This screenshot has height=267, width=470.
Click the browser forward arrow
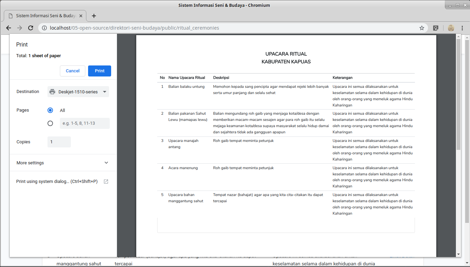tap(20, 28)
